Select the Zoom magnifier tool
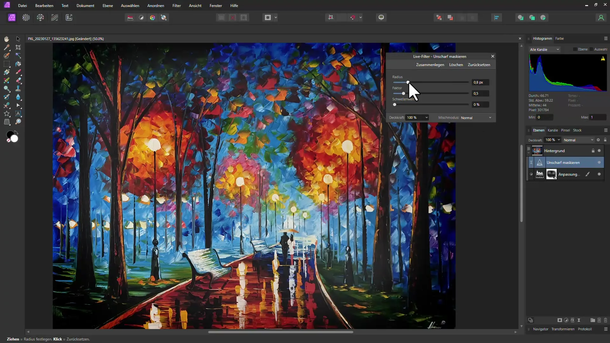 click(x=18, y=122)
